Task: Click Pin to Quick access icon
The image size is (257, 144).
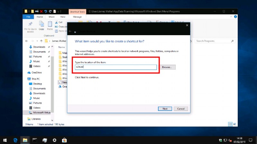Action: point(31,24)
